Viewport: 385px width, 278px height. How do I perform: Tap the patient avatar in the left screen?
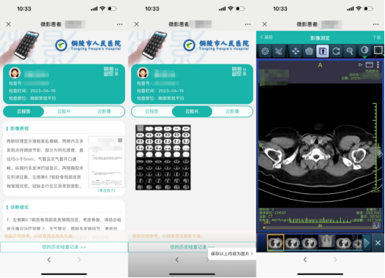pyautogui.click(x=15, y=73)
